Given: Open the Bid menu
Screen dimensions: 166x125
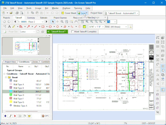Looking at the screenshot, I should pos(46,8).
